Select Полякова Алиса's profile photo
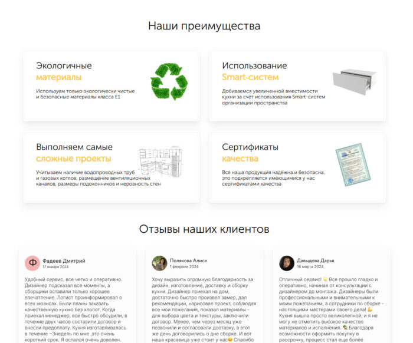Image resolution: width=413 pixels, height=343 pixels. [x=159, y=263]
